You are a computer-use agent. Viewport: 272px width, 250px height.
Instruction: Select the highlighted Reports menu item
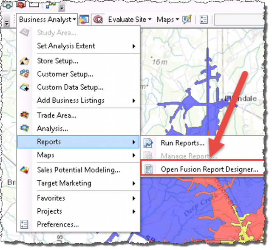[78, 142]
